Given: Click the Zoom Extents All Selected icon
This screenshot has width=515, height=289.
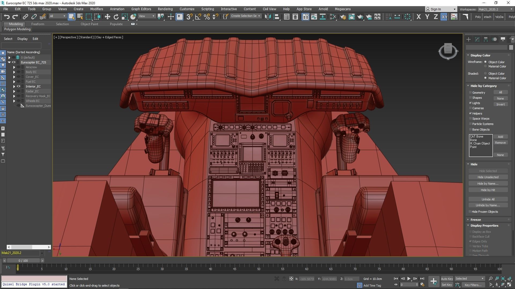Looking at the screenshot, I should point(509,279).
